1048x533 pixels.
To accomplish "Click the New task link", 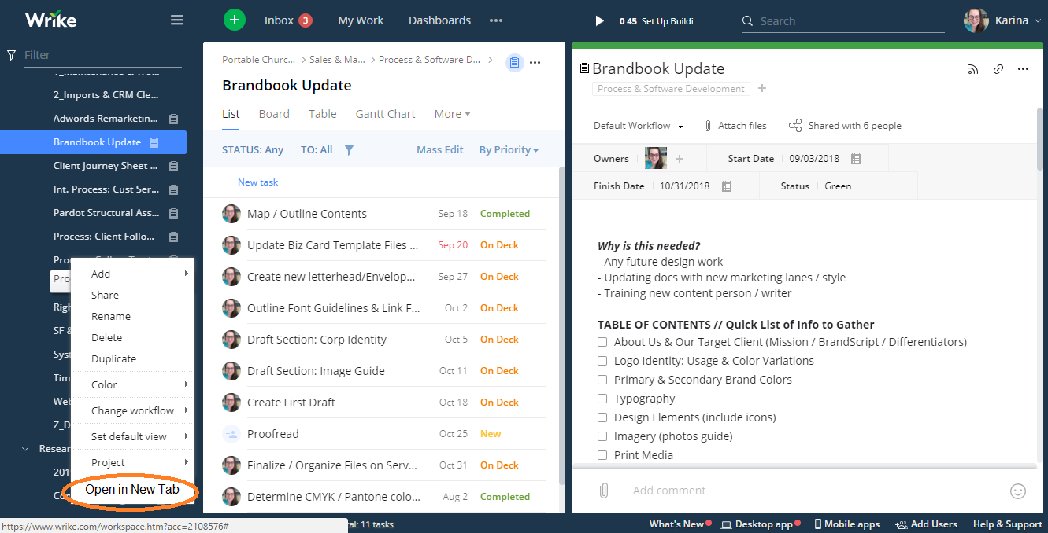I will 251,182.
